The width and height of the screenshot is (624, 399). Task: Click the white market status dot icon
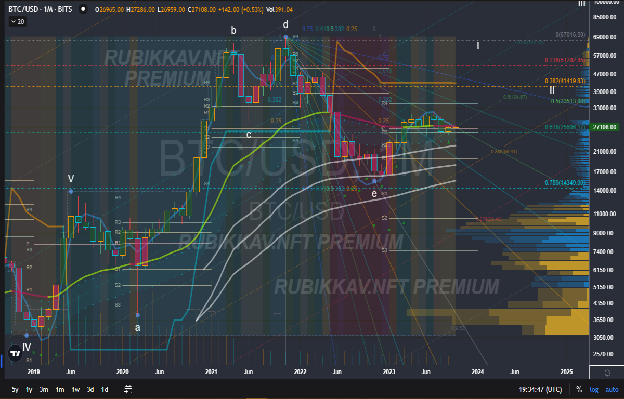click(x=83, y=9)
